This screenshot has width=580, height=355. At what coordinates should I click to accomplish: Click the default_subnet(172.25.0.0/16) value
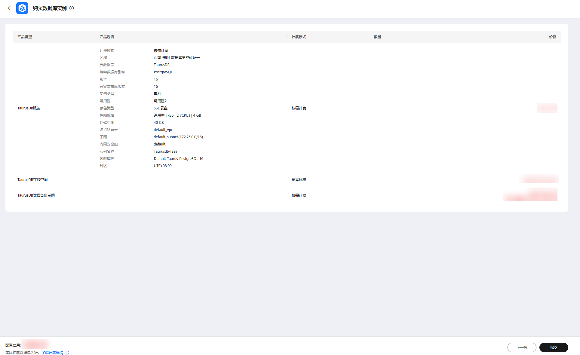click(x=178, y=137)
